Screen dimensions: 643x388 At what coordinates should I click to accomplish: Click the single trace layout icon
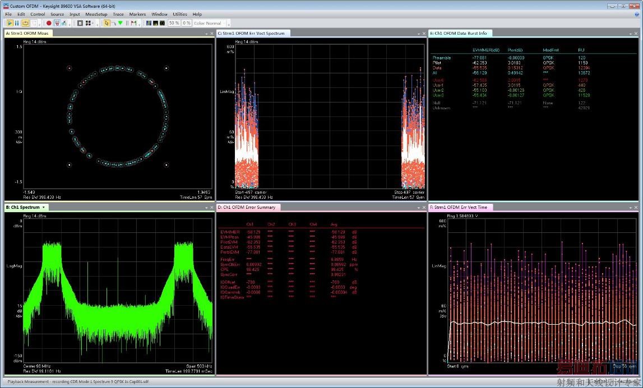[x=80, y=23]
